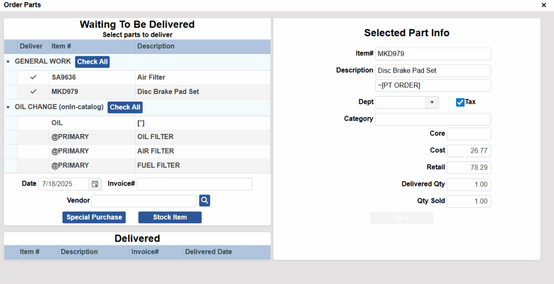Collapse the GENERAL WORK group

[x=8, y=62]
